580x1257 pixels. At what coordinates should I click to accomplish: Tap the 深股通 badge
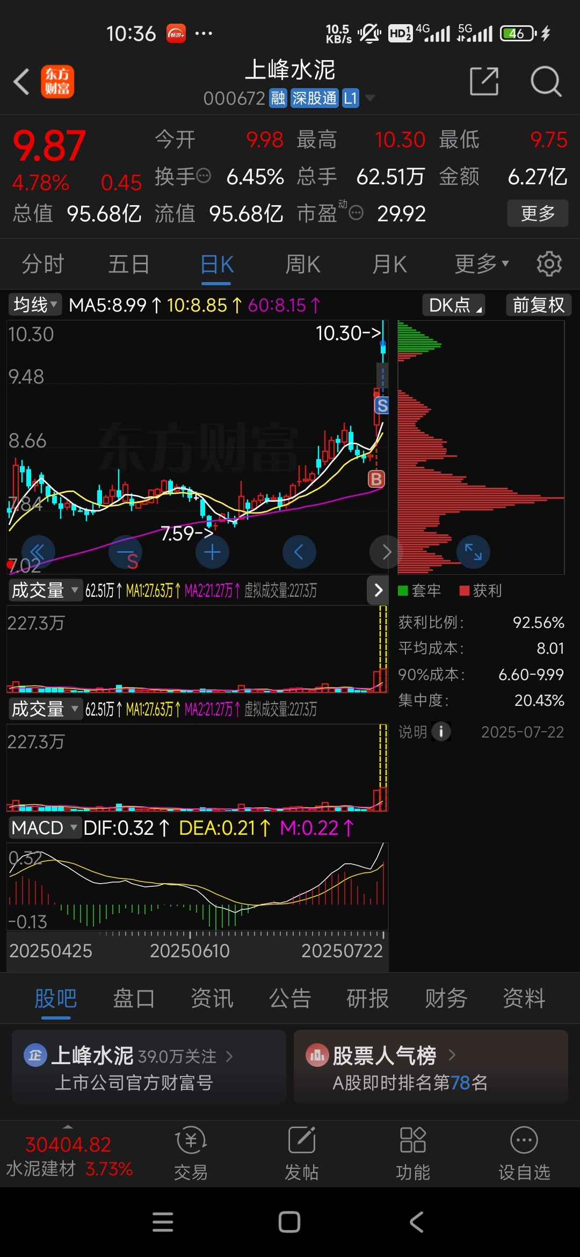tap(314, 98)
